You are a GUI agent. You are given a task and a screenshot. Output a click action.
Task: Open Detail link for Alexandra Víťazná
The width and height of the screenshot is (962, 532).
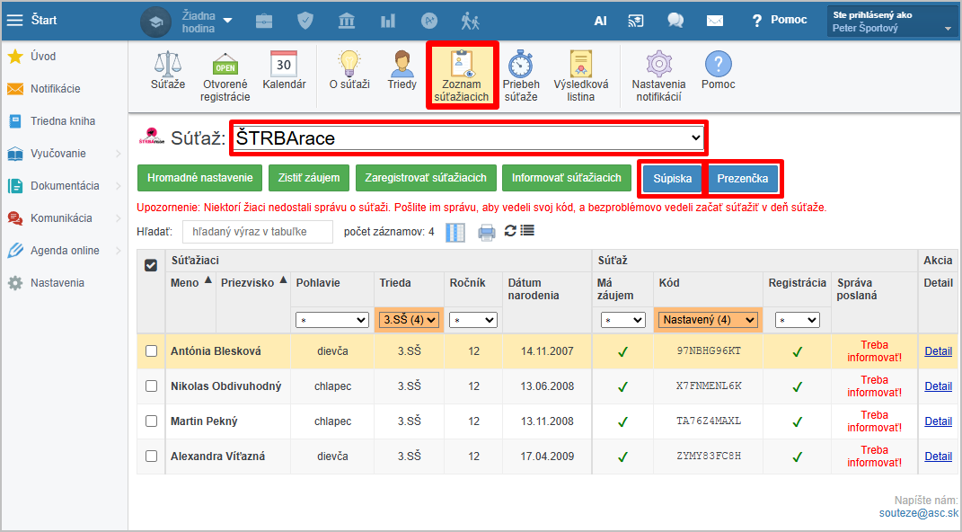[x=938, y=457]
